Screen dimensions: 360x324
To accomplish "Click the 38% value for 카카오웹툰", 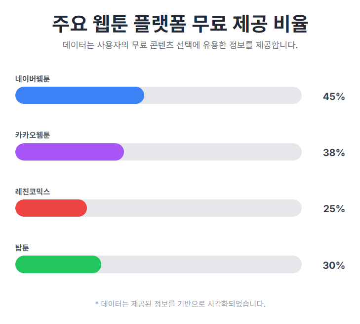I will (x=334, y=153).
